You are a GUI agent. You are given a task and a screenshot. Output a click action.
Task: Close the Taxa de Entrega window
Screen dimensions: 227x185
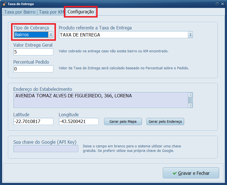pos(222,4)
